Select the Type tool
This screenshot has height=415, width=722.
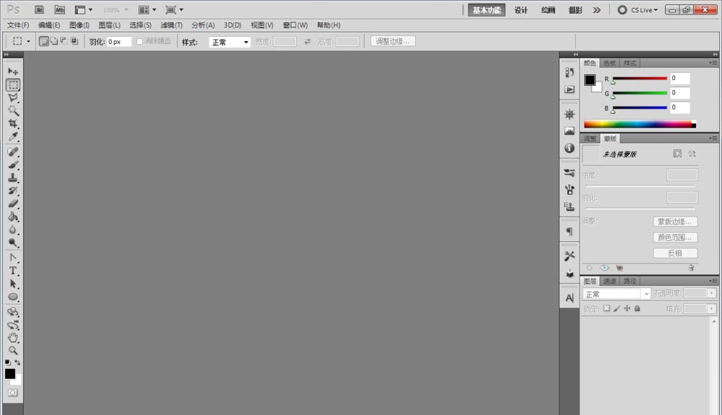point(13,271)
